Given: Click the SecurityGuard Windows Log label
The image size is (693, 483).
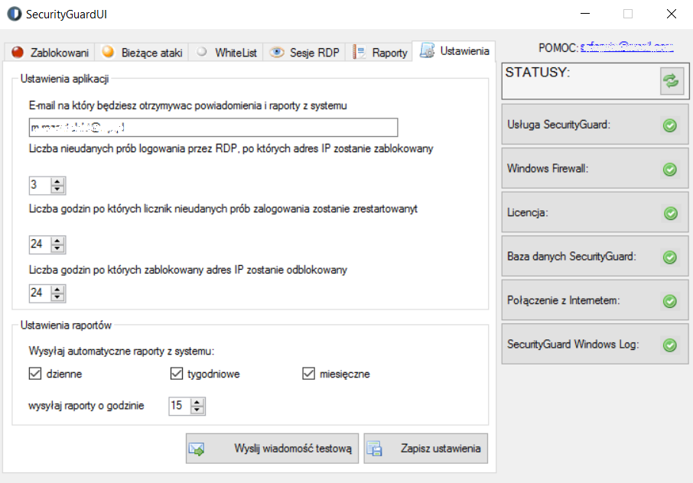Looking at the screenshot, I should click(573, 345).
